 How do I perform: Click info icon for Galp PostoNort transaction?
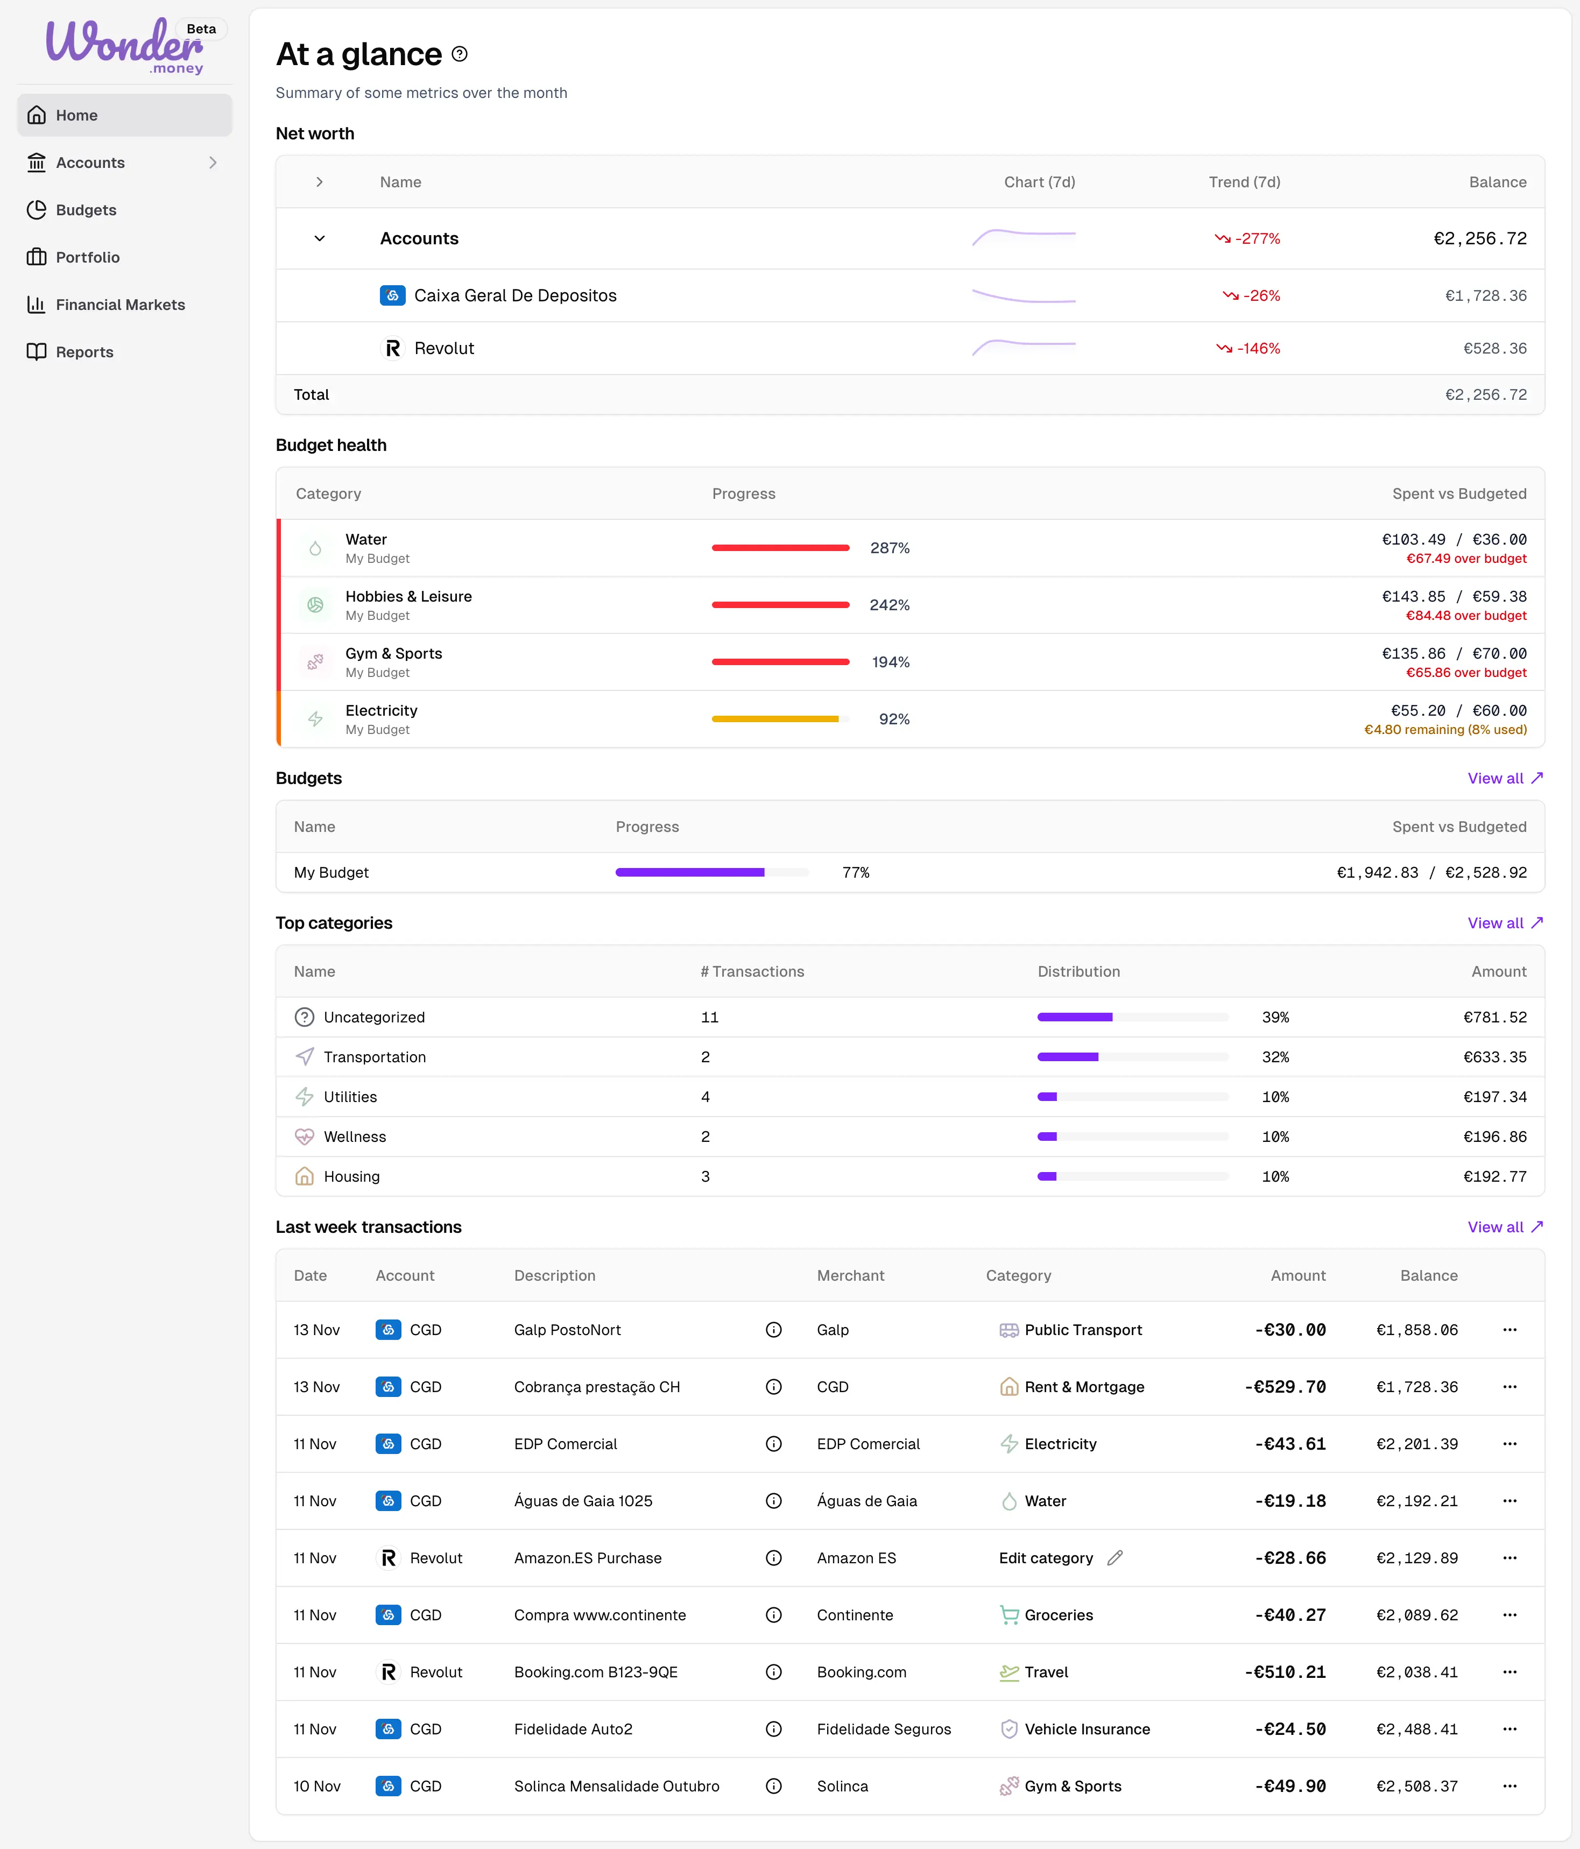[773, 1330]
